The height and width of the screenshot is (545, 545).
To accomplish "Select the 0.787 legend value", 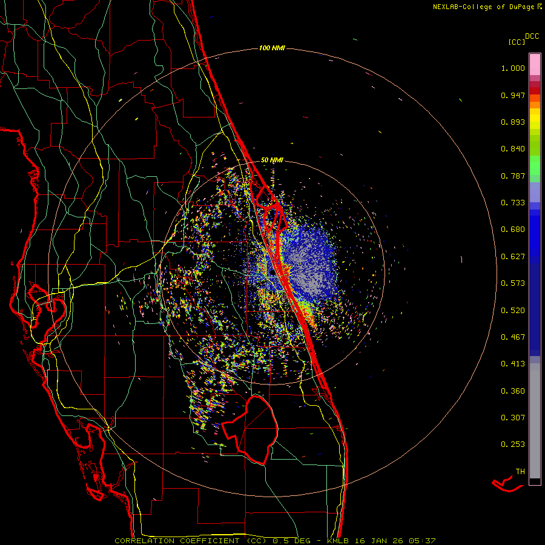I will click(513, 176).
